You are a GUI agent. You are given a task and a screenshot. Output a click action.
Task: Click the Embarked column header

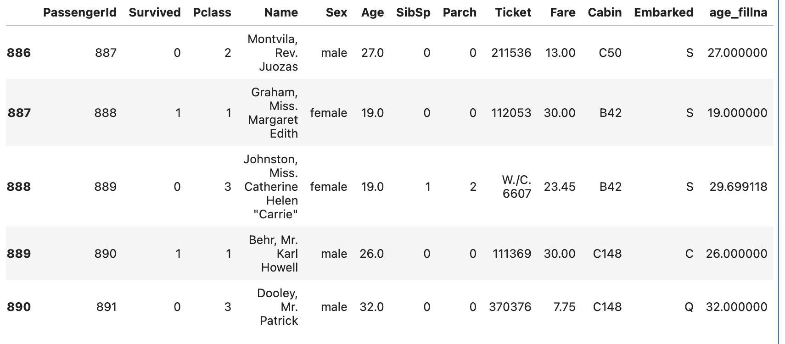(663, 12)
